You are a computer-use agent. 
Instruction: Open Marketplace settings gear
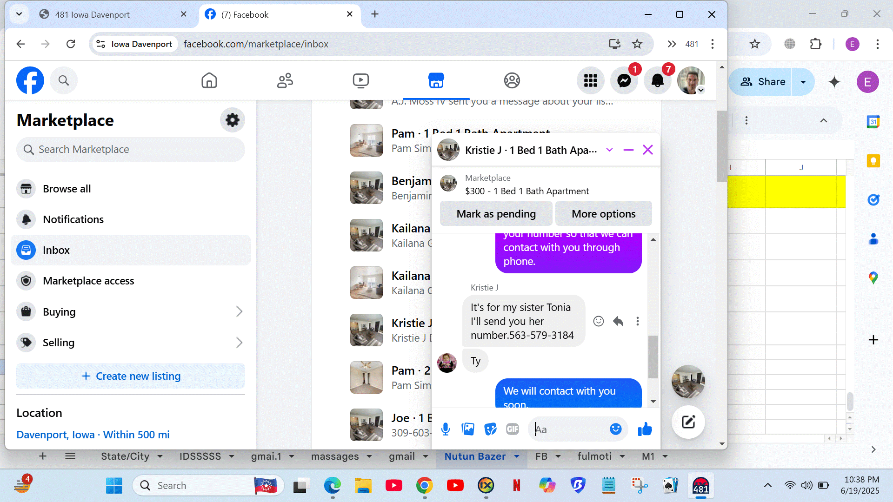tap(232, 120)
